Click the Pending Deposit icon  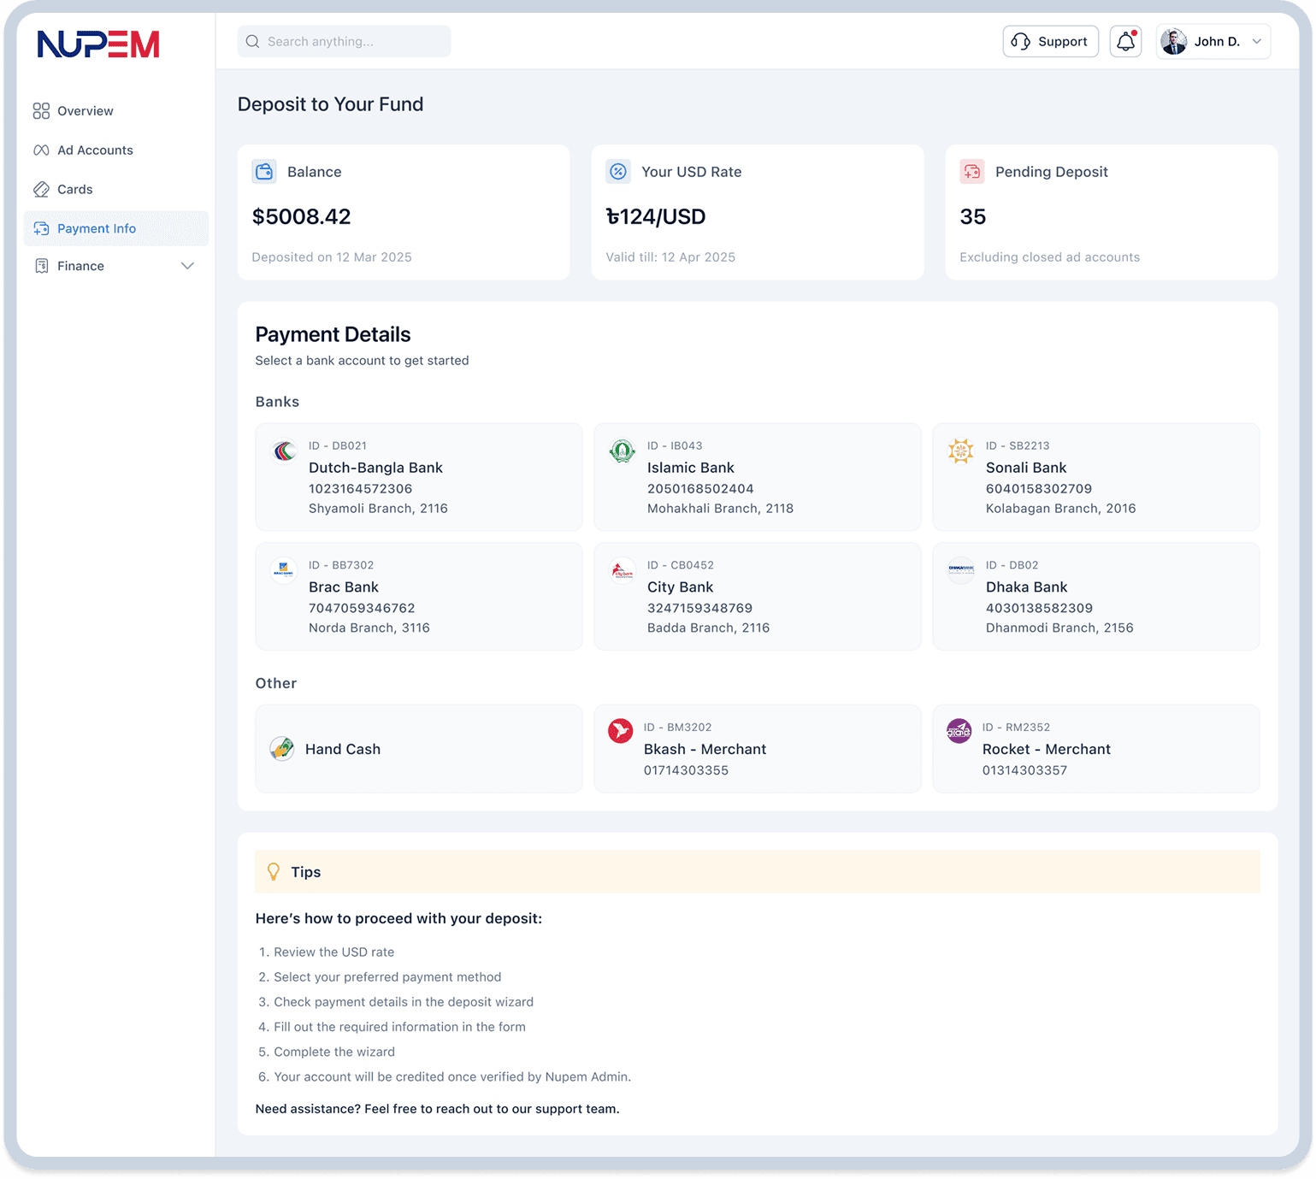pyautogui.click(x=972, y=172)
